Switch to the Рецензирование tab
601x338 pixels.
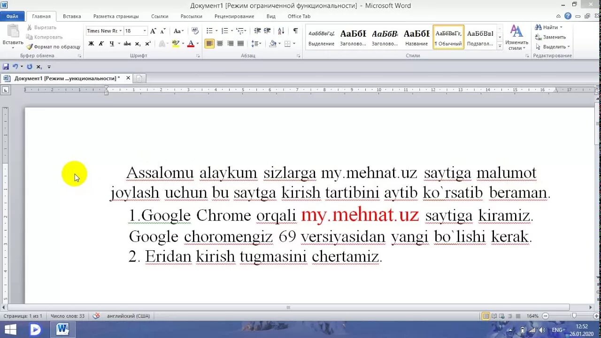(x=234, y=16)
